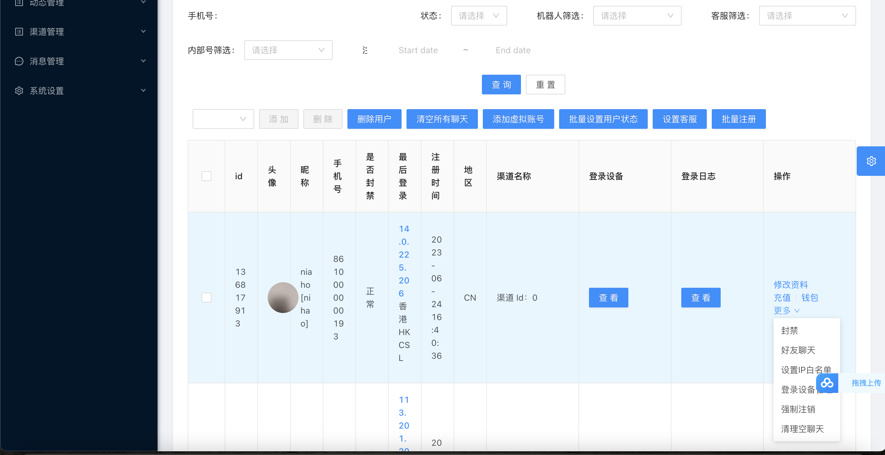Choose 清理空聊天 from the more menu
885x455 pixels.
807,429
